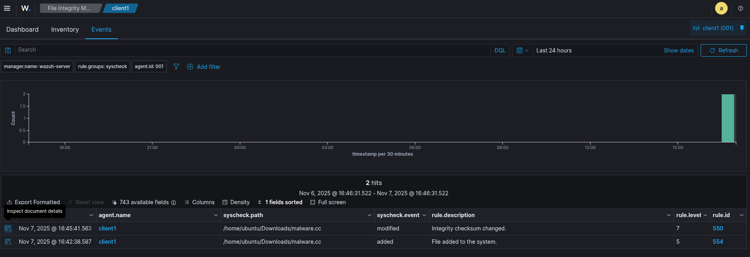The height and width of the screenshot is (257, 750).
Task: Expand the syscheck.event column menu
Action: (x=424, y=215)
